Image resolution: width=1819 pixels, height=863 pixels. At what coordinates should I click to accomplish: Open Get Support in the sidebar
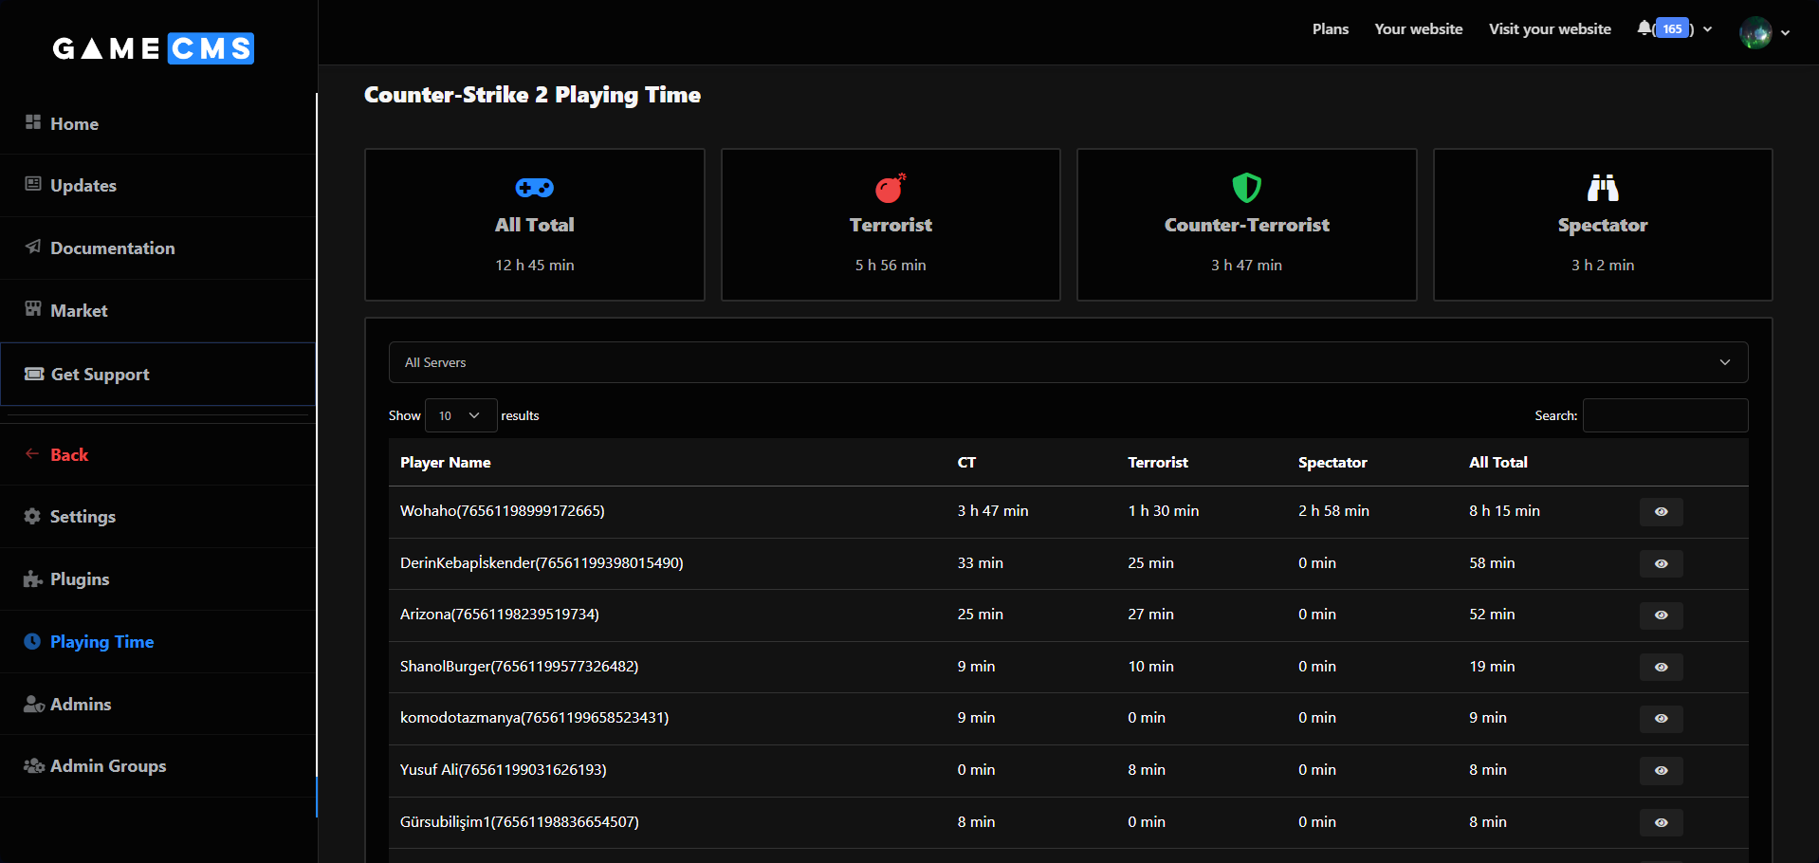[157, 374]
